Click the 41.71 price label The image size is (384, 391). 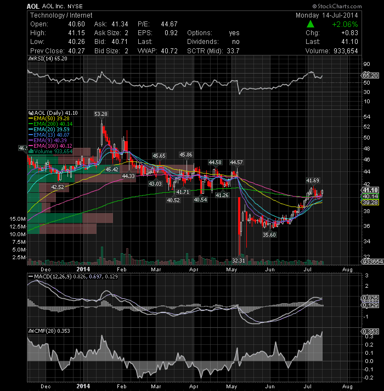coord(183,192)
